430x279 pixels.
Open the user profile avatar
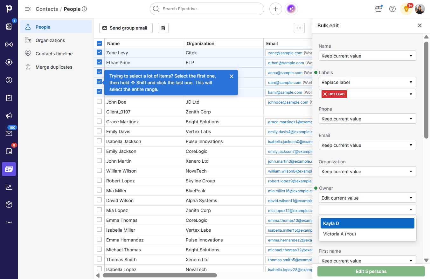point(420,9)
